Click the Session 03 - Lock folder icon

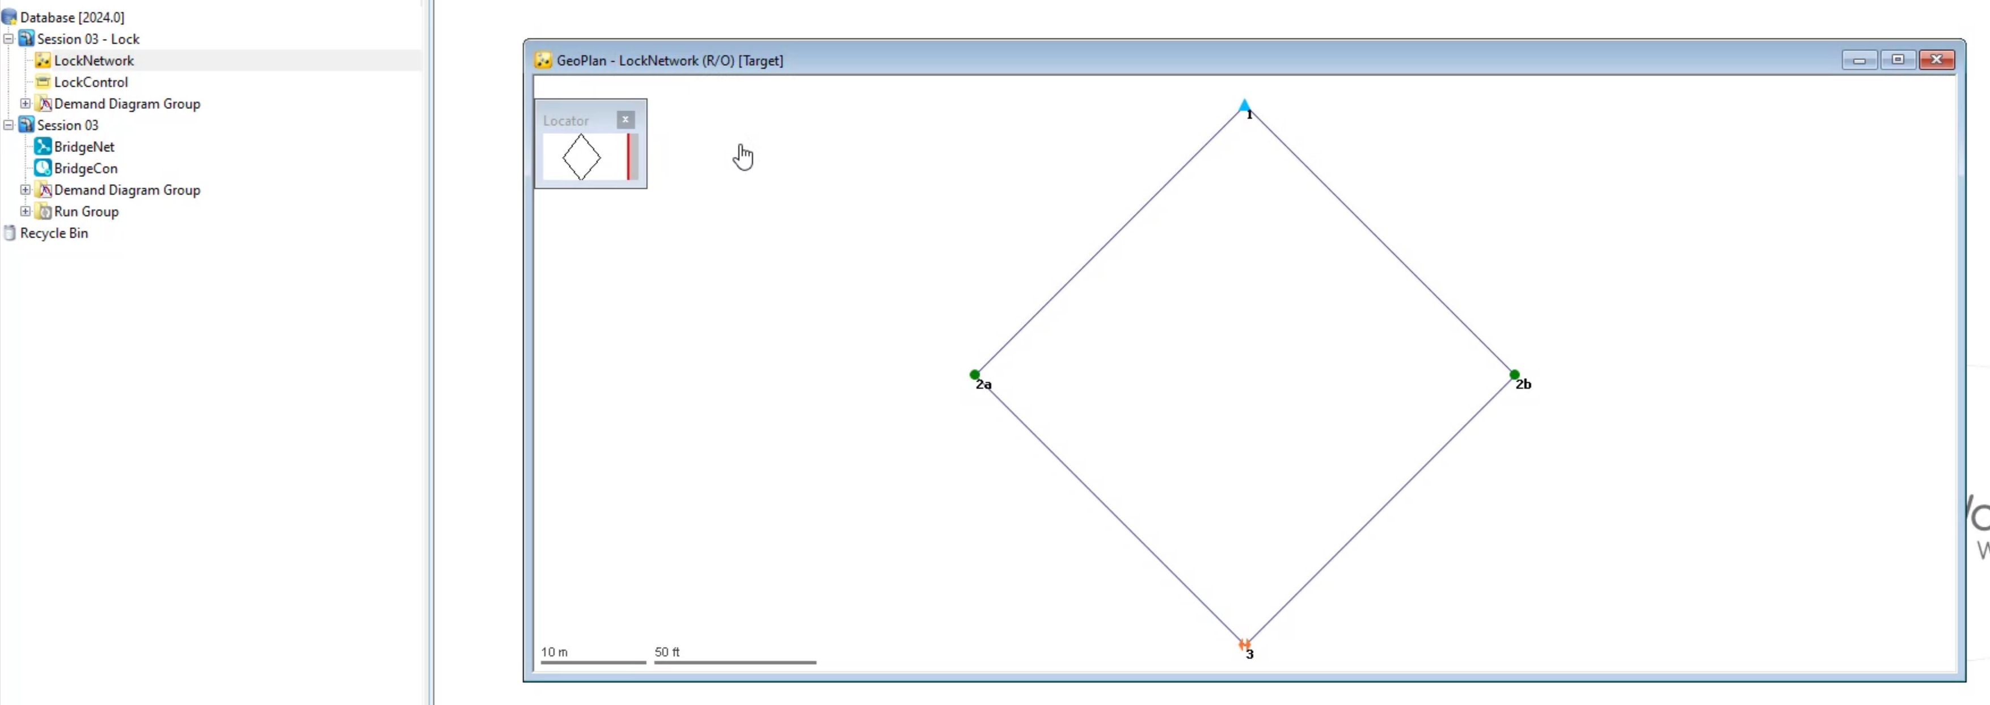pyautogui.click(x=26, y=39)
